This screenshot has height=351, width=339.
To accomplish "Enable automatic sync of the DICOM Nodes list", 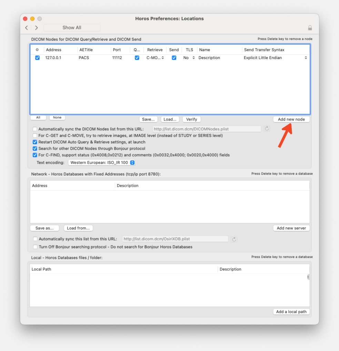I will 35,129.
